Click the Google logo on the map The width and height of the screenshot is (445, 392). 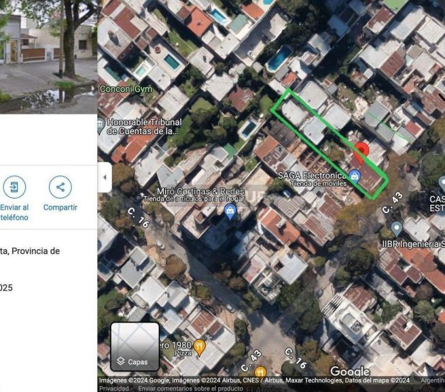tap(350, 372)
